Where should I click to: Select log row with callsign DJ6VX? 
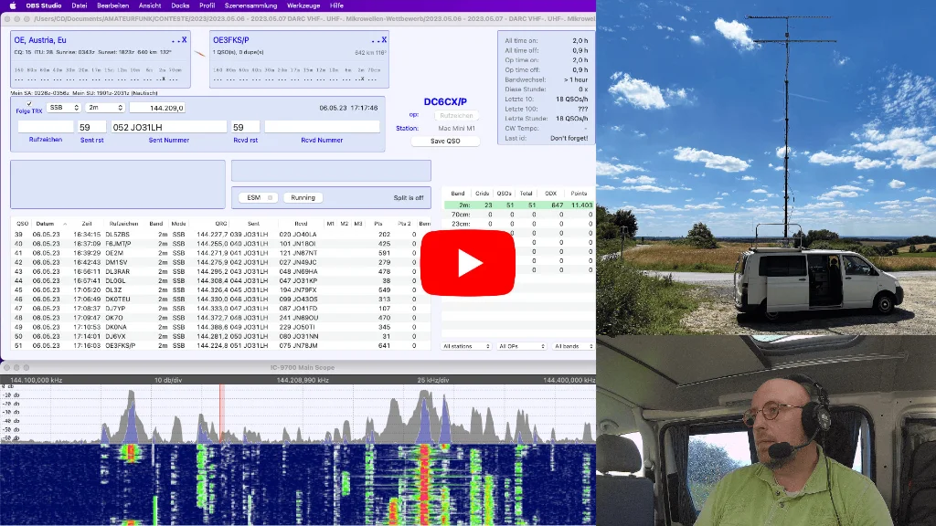pos(221,336)
